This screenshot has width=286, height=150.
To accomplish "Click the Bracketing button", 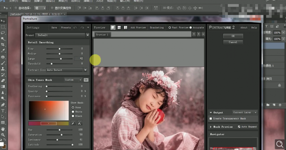I will coord(157,27).
